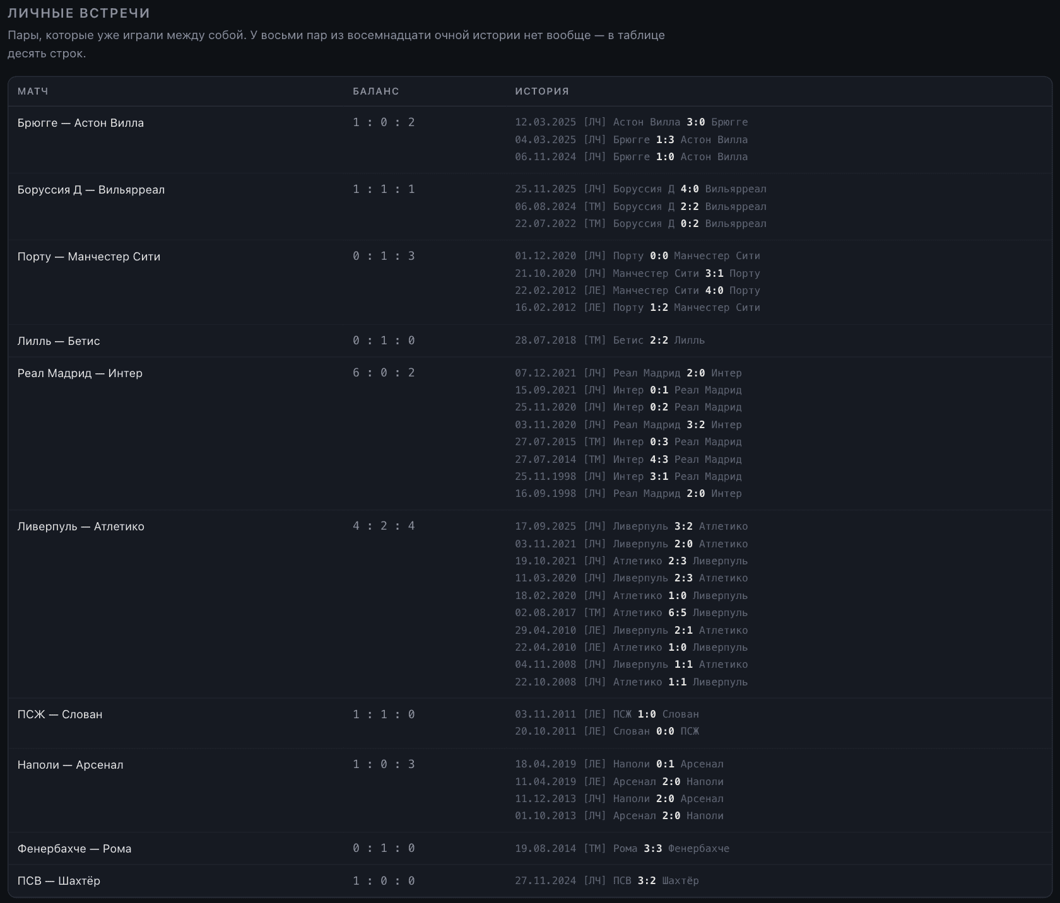Click history line 03.11.2020 Реал Мадрид 3:2 Интер
This screenshot has height=903, width=1060.
(628, 425)
